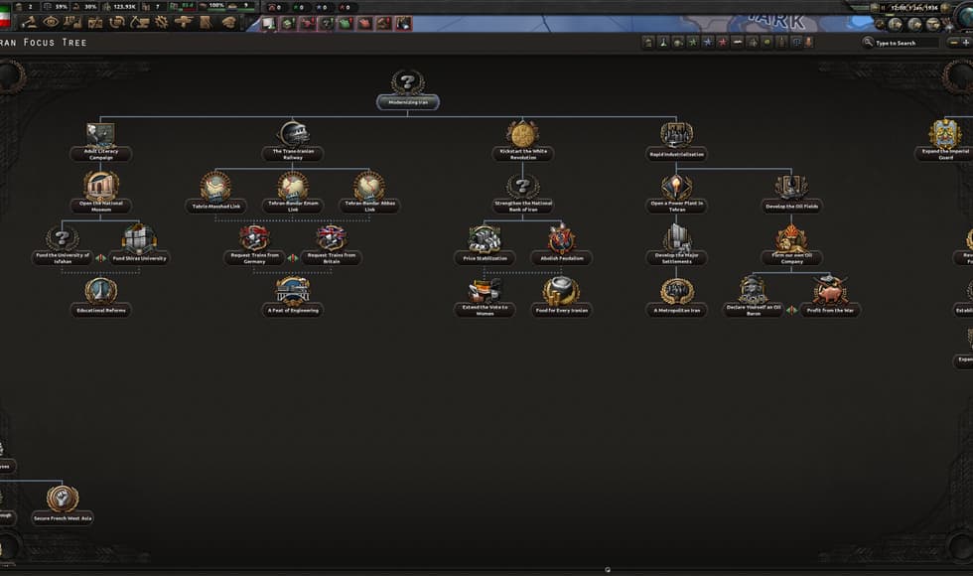Decrease game speed with minus button
This screenshot has width=973, height=576.
tap(875, 8)
